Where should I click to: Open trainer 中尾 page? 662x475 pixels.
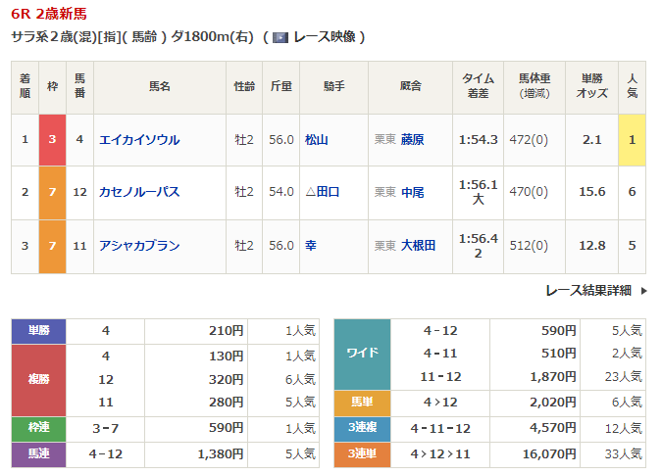point(412,192)
